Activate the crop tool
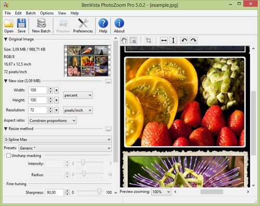The width and height of the screenshot is (260, 206). tap(148, 41)
